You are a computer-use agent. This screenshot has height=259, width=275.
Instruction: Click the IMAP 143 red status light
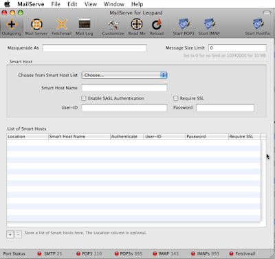click(155, 254)
